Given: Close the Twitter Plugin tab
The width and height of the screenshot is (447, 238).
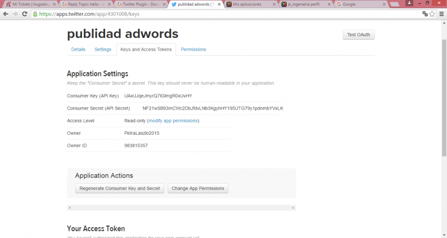Looking at the screenshot, I should [x=164, y=4].
